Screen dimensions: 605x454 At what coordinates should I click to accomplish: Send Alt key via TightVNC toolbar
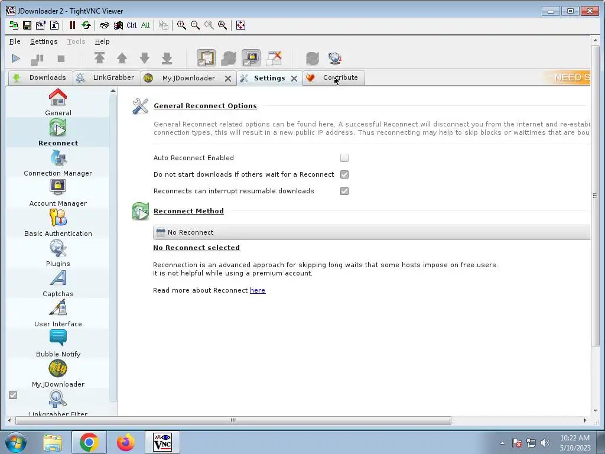click(x=145, y=25)
